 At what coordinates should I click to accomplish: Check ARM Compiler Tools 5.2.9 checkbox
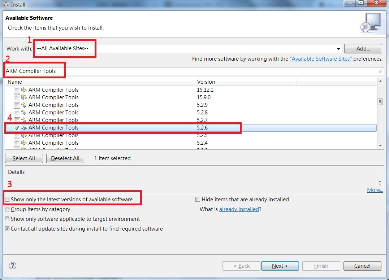click(x=17, y=105)
